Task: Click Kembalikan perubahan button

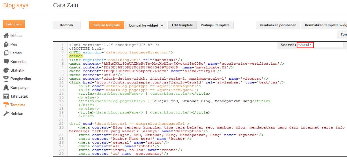Action: [x=278, y=25]
